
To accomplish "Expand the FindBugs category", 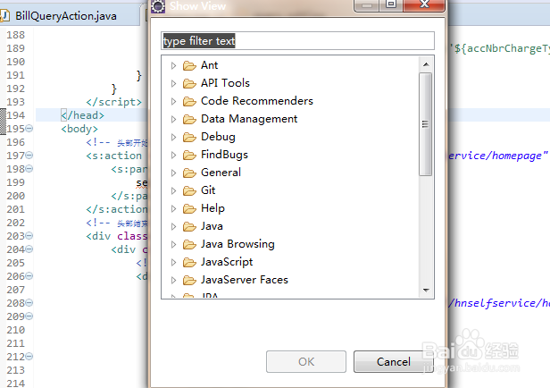I will pos(173,155).
